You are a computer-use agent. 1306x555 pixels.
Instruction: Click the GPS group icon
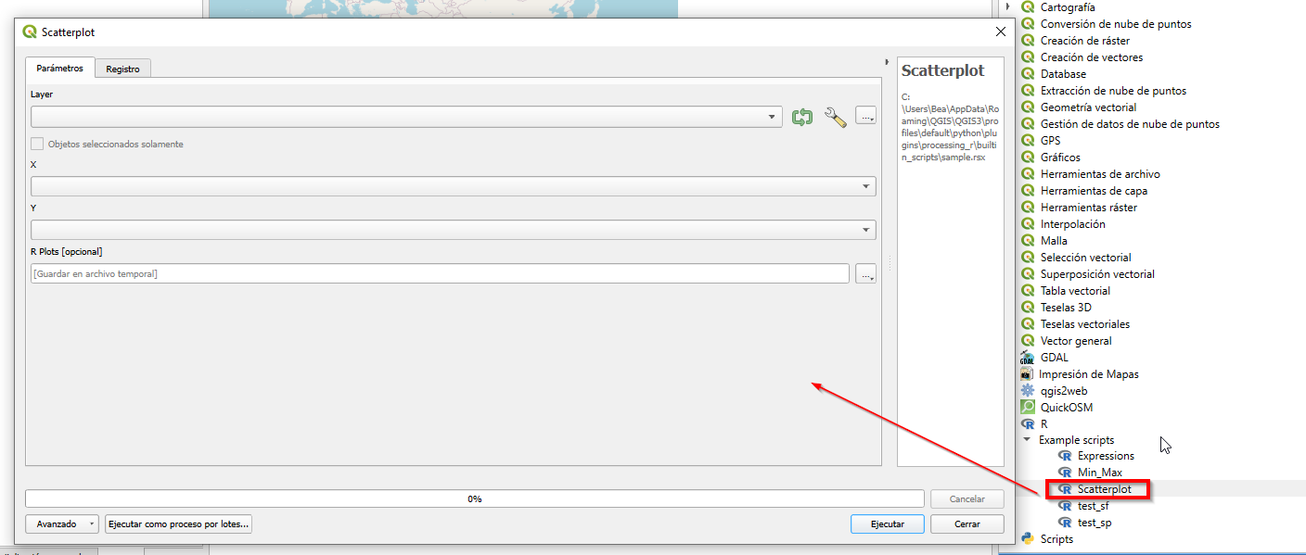click(1028, 141)
